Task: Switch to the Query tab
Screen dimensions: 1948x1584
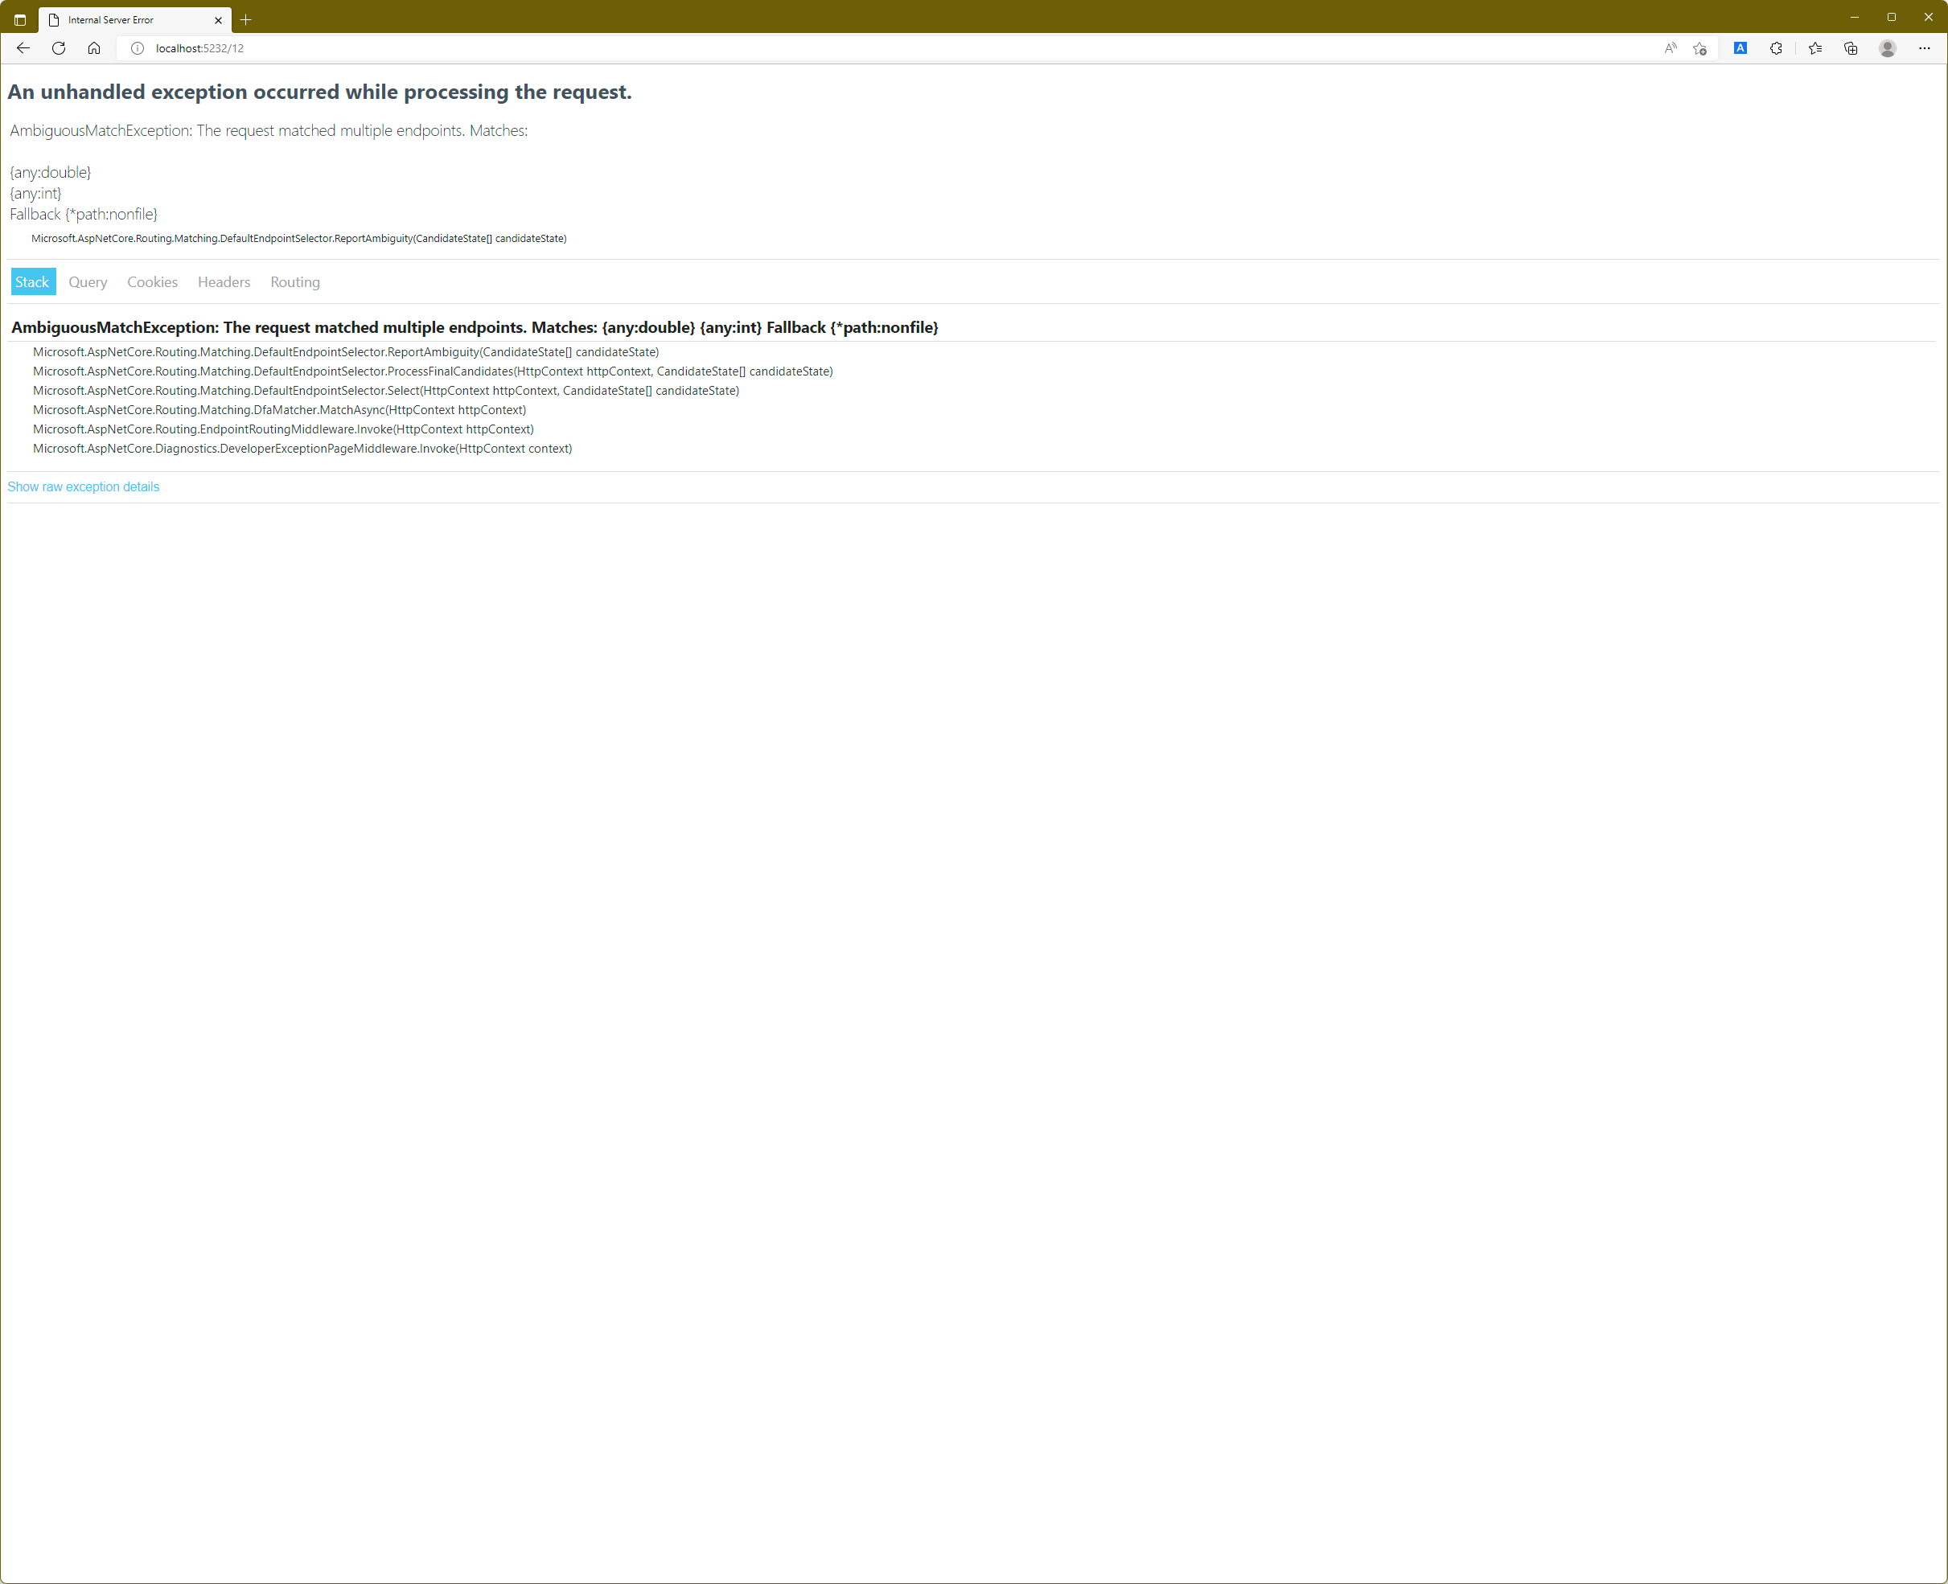Action: click(88, 282)
